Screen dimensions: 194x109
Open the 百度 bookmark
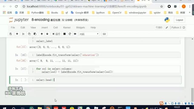point(19,12)
